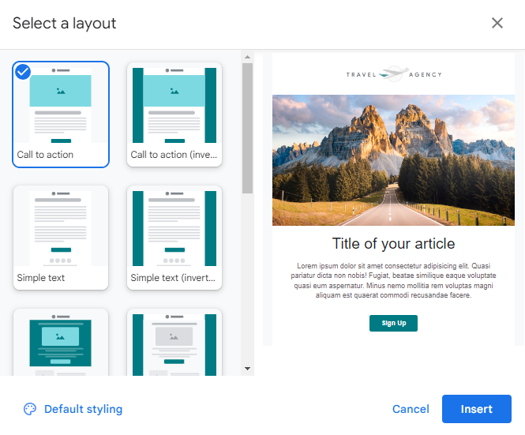Click the scroll down arrow in layout list

coord(247,369)
